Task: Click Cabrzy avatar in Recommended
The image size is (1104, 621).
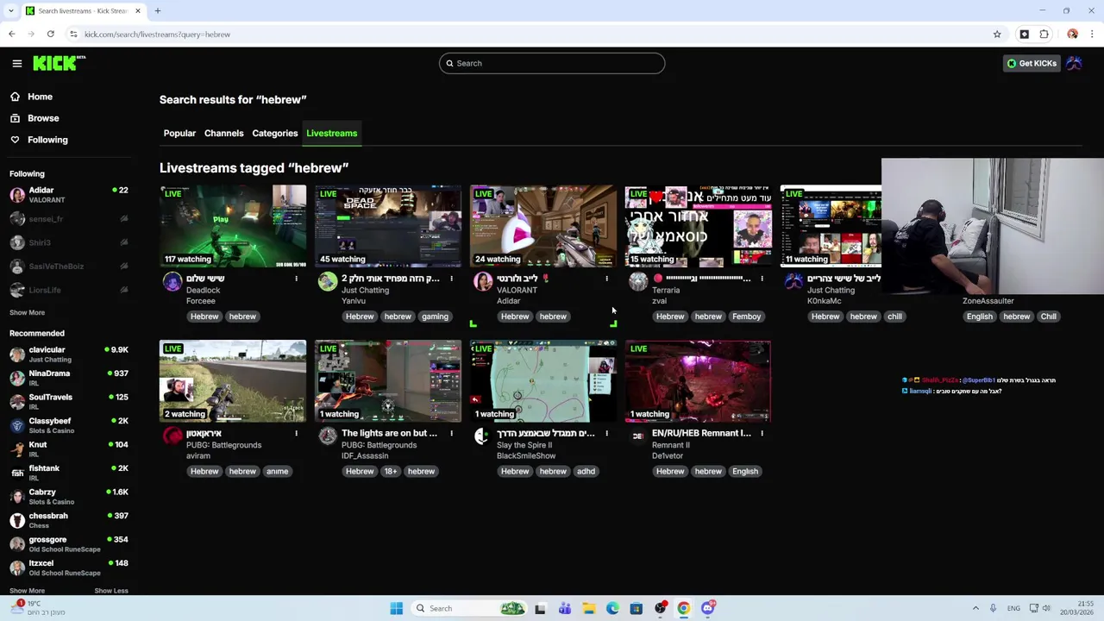Action: tap(17, 497)
